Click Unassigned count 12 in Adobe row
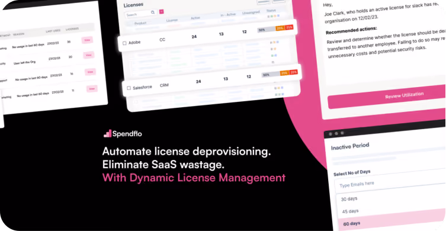This screenshot has height=231, width=446. coord(245,32)
